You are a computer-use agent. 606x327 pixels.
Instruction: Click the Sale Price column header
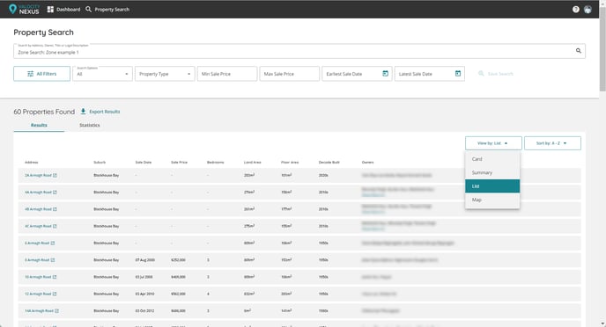[x=180, y=163]
